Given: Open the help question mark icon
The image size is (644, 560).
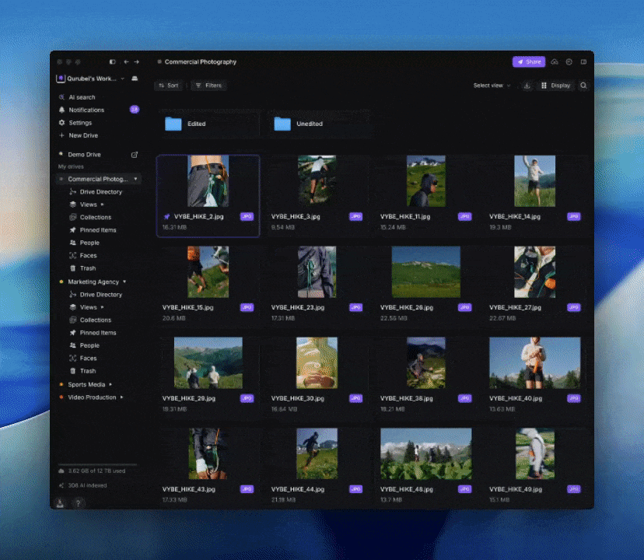Looking at the screenshot, I should tap(78, 503).
